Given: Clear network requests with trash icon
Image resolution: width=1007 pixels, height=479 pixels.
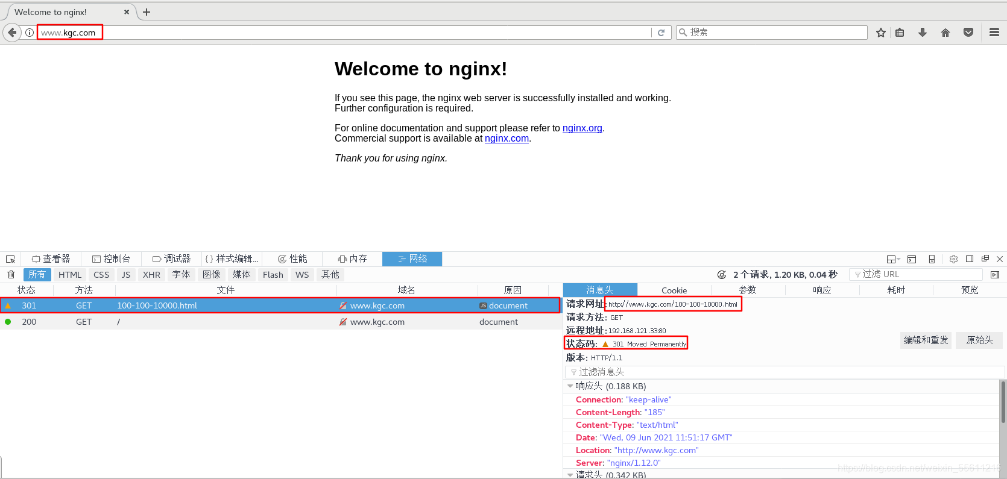Looking at the screenshot, I should pyautogui.click(x=11, y=275).
